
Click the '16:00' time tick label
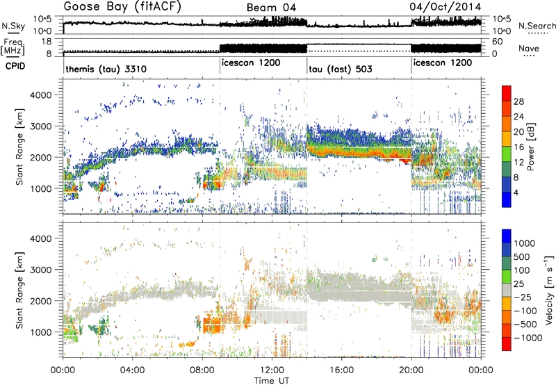click(341, 370)
